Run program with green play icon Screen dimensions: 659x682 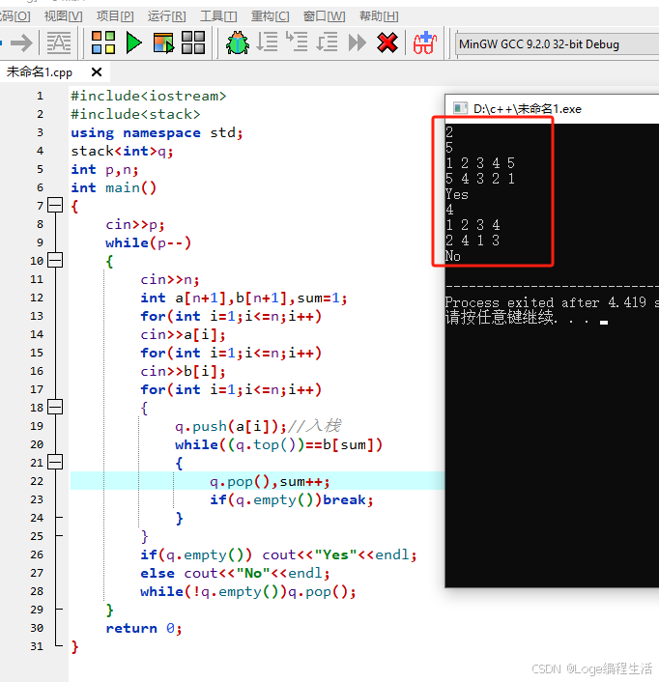[133, 43]
